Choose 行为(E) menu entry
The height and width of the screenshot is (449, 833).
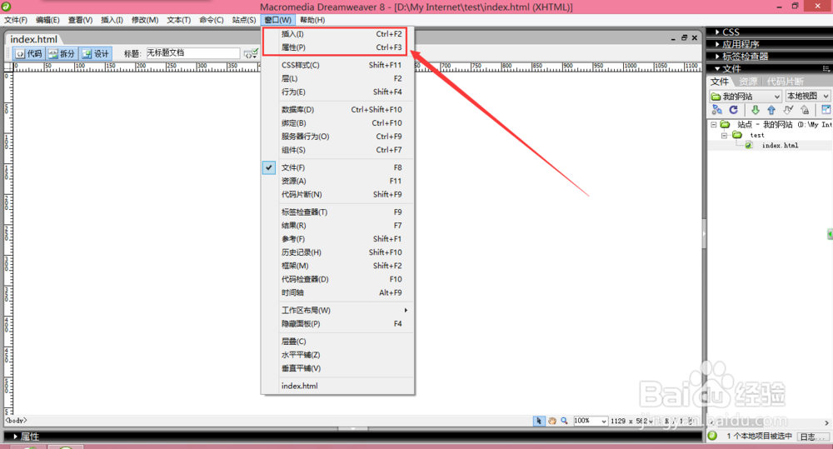(338, 92)
